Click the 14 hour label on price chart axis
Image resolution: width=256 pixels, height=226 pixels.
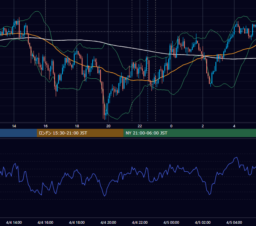[x=14, y=126]
